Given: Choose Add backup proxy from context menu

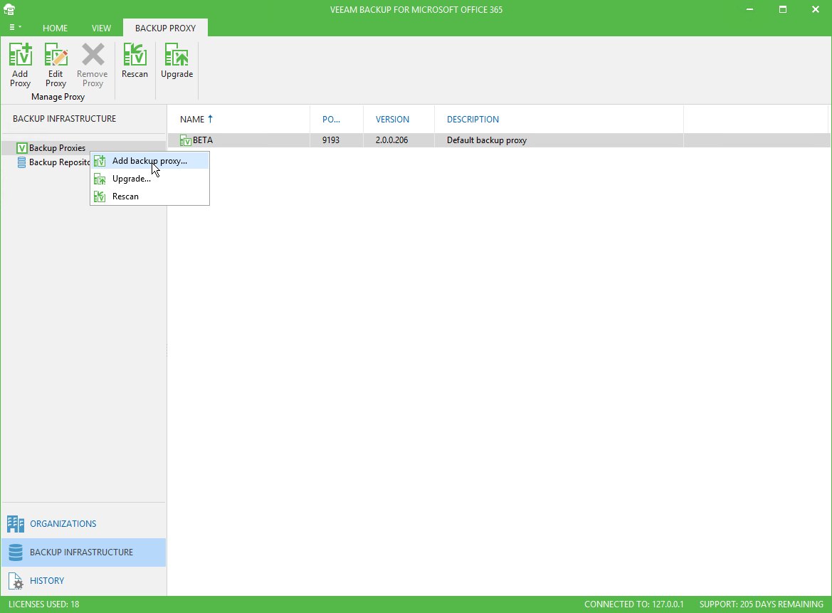Looking at the screenshot, I should click(x=149, y=161).
